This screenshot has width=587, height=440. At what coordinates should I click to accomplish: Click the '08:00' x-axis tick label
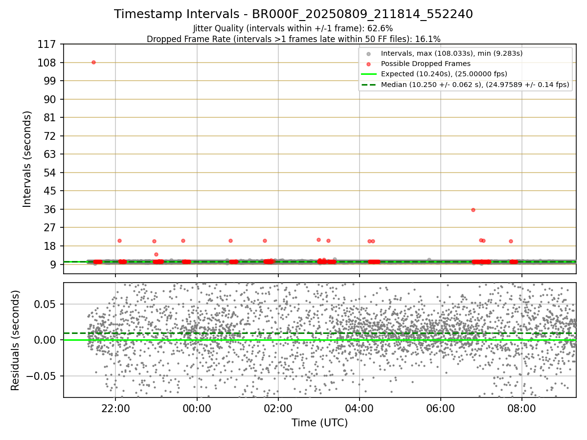pos(522,408)
